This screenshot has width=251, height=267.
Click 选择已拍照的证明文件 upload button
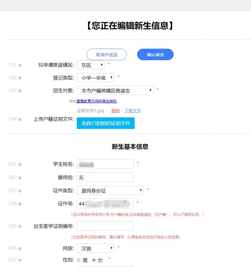(106, 123)
